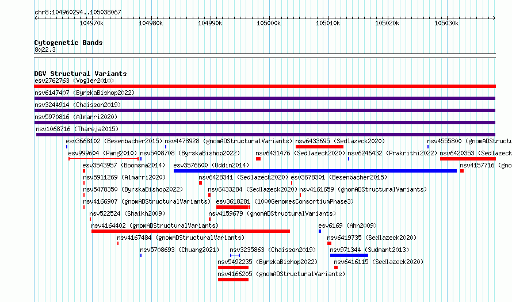Click the 105000k ruler position
The width and height of the screenshot is (512, 302).
269,23
